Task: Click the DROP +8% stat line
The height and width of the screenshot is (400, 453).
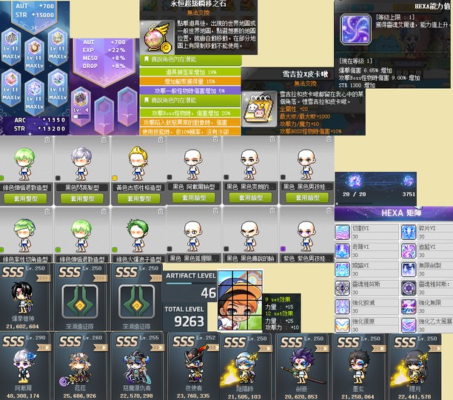Action: pyautogui.click(x=104, y=66)
